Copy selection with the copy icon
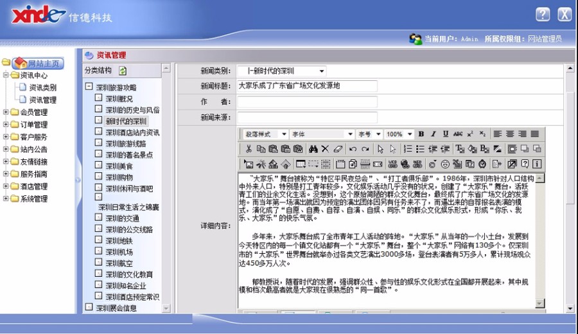The height and width of the screenshot is (334, 578). 261,149
